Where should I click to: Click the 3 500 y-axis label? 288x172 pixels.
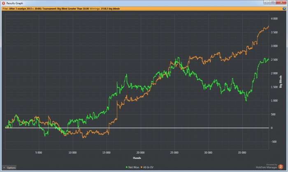(274, 32)
